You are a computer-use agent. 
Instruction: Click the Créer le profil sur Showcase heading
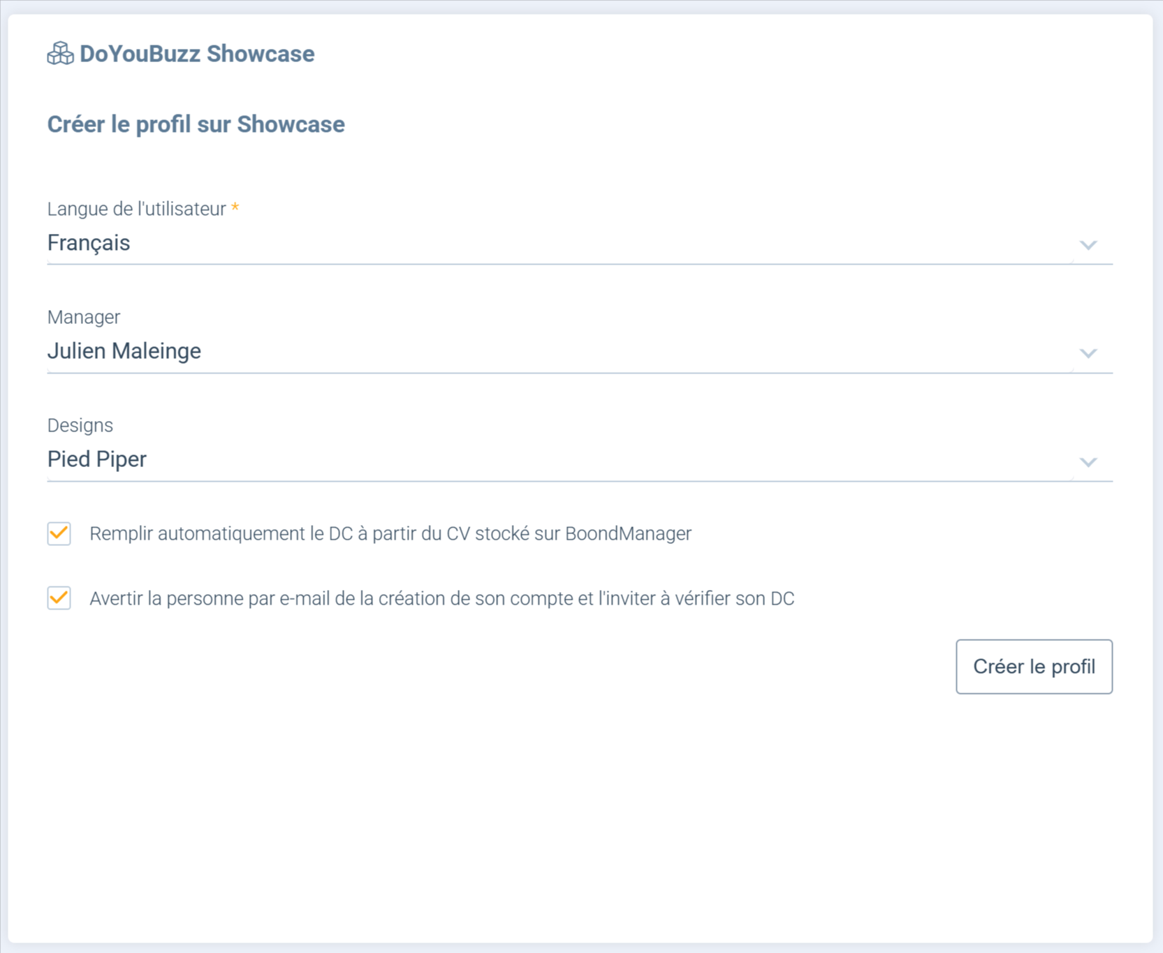click(x=196, y=124)
